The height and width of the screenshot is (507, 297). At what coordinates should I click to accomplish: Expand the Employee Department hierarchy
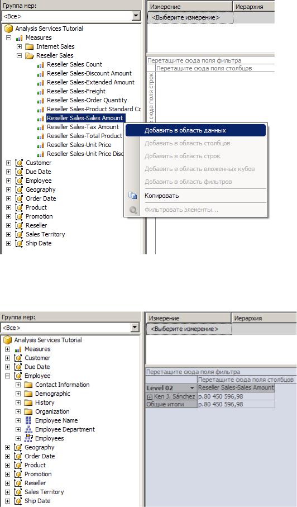point(18,430)
